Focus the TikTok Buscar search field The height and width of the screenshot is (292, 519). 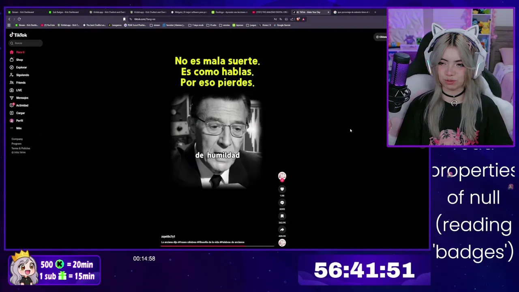click(x=26, y=43)
